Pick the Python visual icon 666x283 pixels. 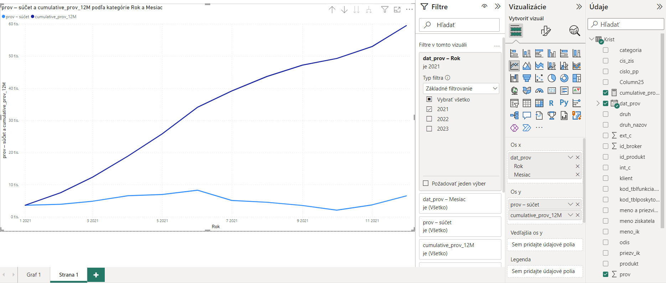pos(564,103)
